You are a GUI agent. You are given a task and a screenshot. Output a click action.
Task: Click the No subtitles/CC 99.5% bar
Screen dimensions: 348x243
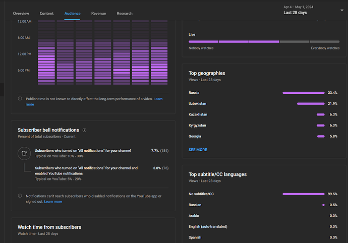click(x=303, y=194)
